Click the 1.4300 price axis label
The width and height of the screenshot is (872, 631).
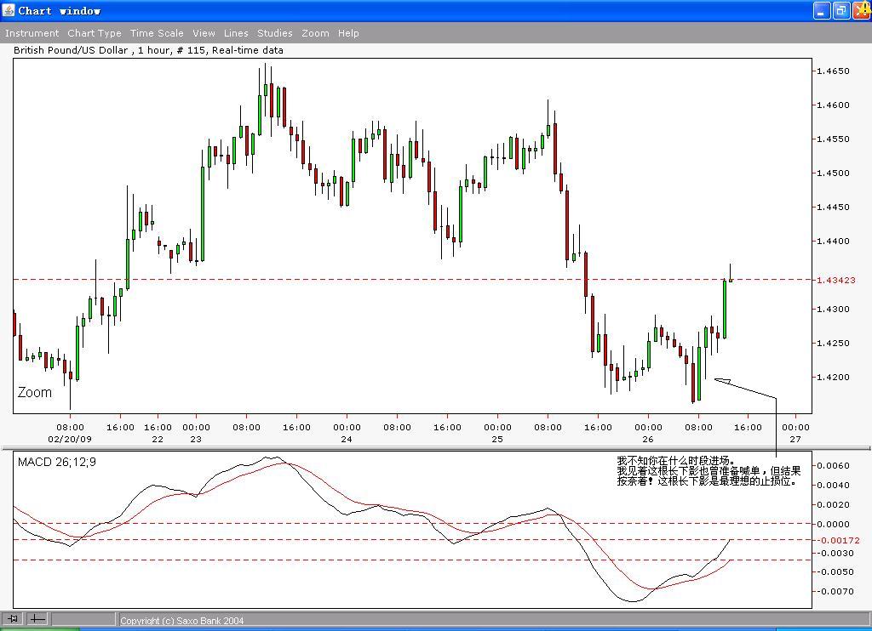pos(833,309)
